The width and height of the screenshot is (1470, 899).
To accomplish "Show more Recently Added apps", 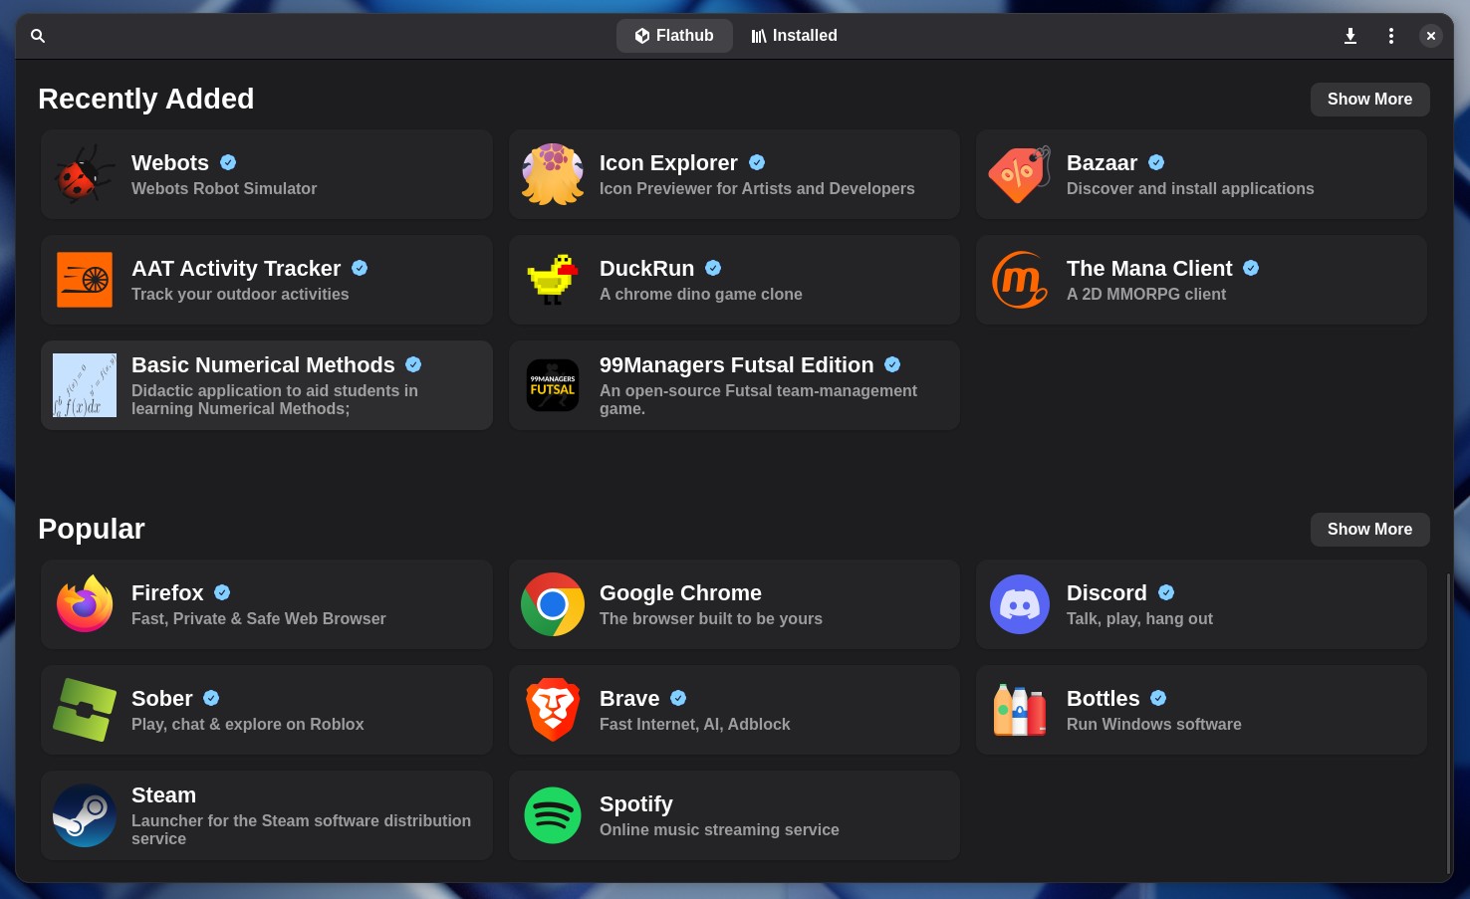I will (x=1369, y=100).
